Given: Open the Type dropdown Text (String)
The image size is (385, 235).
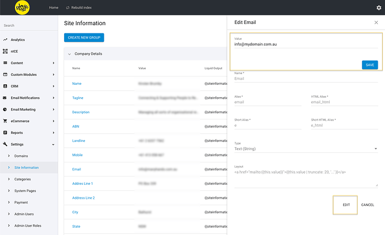Looking at the screenshot, I should [x=306, y=149].
